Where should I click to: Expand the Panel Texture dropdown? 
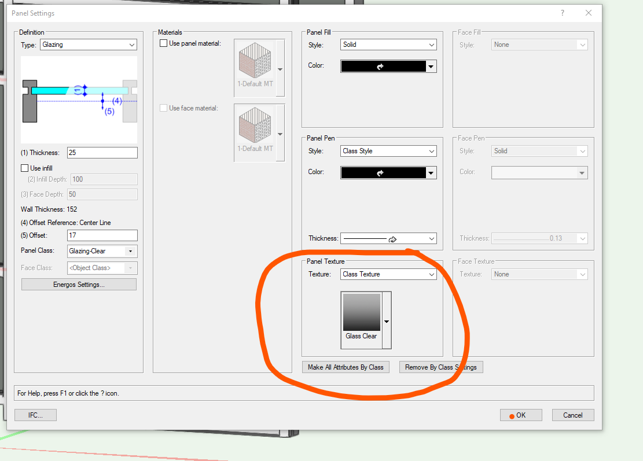[x=388, y=274]
